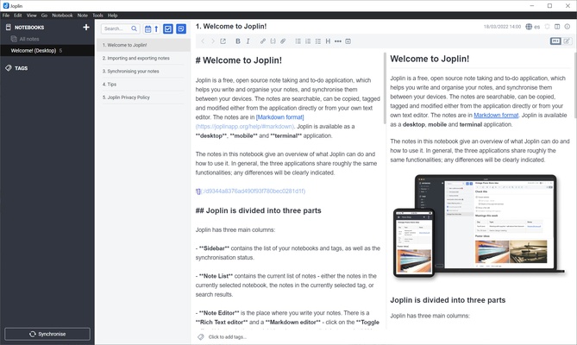
Task: Reverse the note sort order arrow
Action: point(156,28)
